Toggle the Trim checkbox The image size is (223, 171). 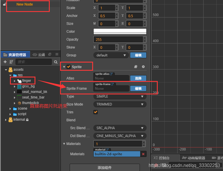tap(96, 112)
